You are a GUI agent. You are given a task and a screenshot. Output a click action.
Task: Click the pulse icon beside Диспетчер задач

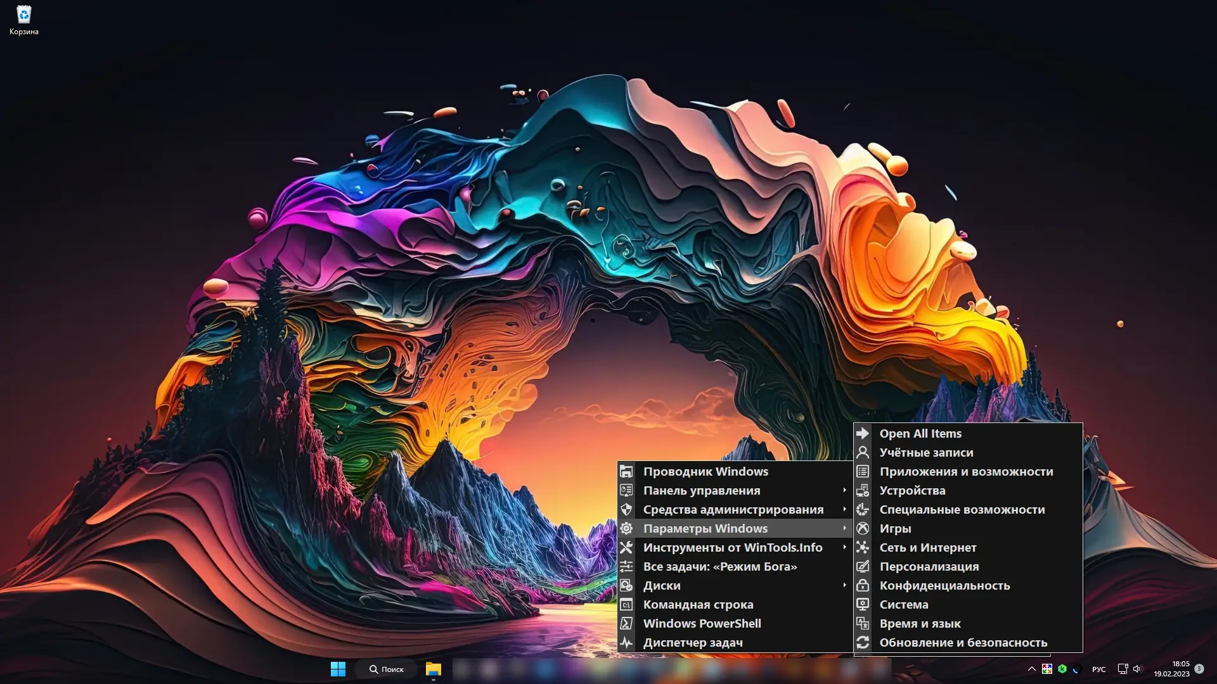tap(626, 642)
